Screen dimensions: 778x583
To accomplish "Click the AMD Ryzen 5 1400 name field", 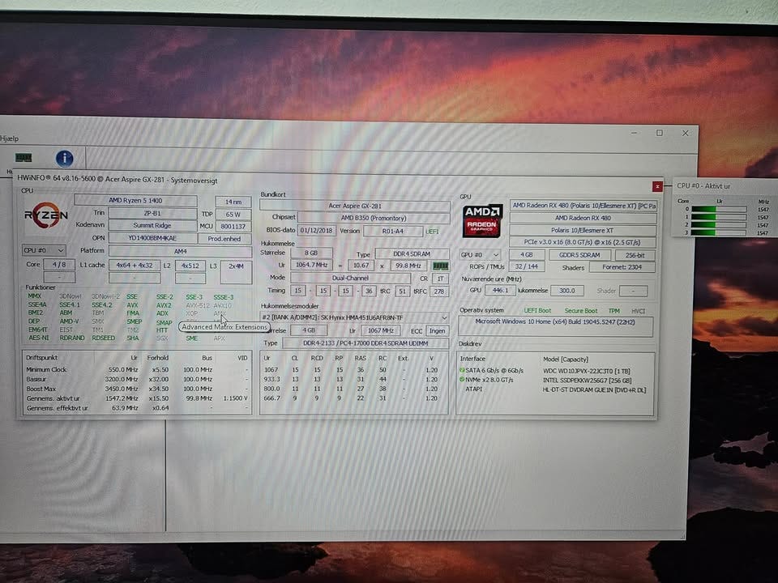I will (x=135, y=200).
